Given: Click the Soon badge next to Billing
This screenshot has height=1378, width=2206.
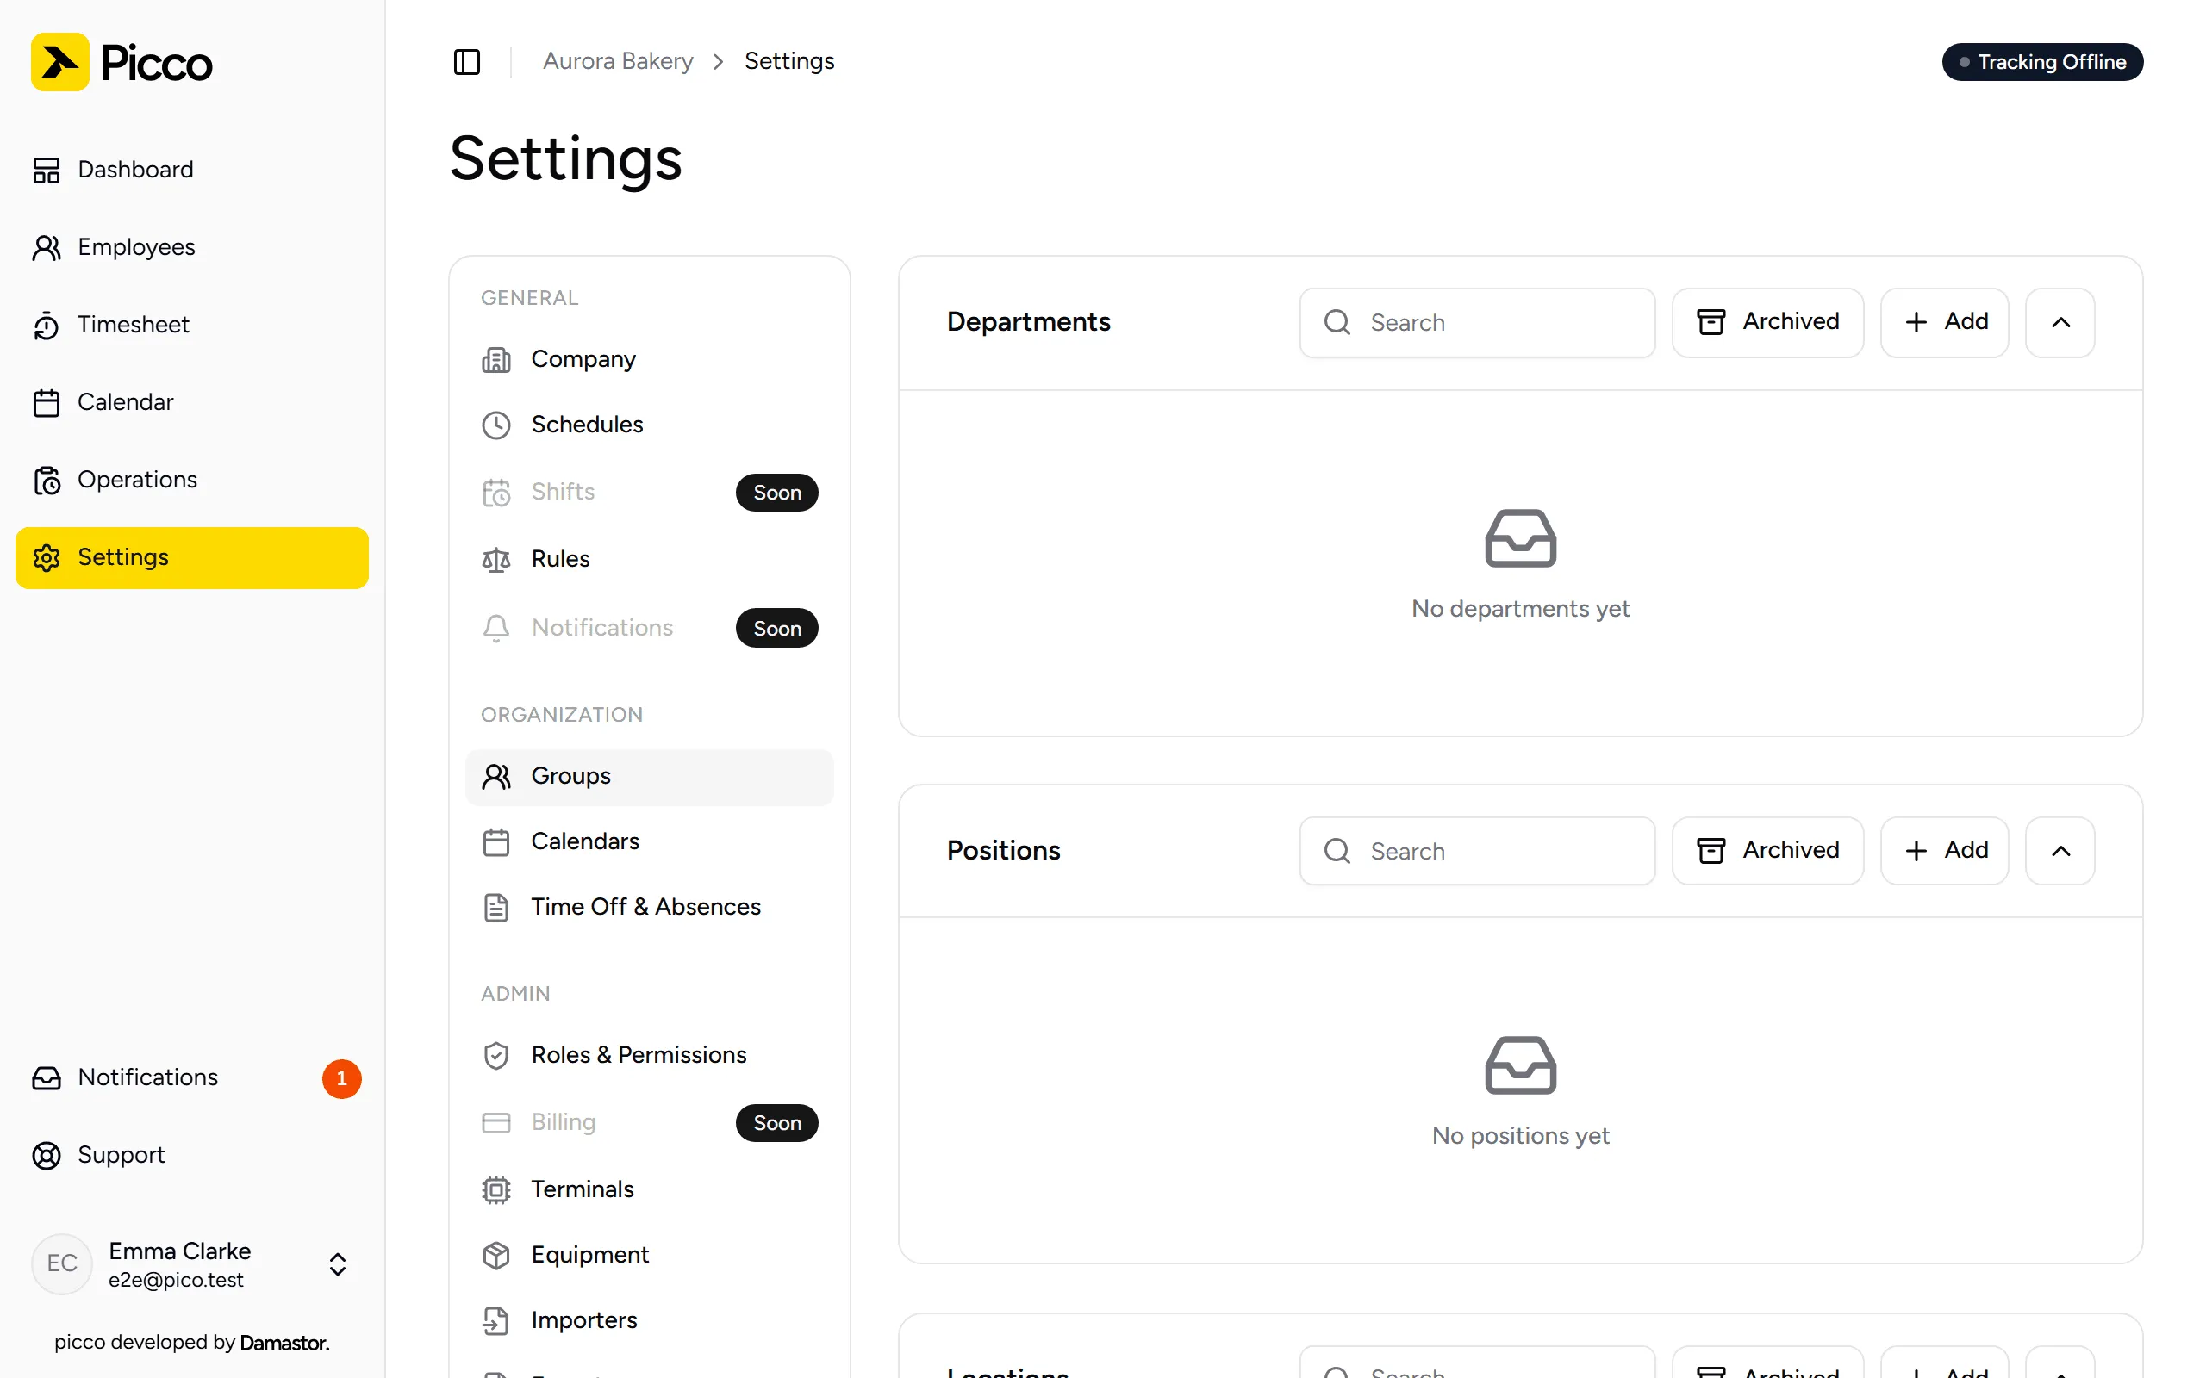Looking at the screenshot, I should pyautogui.click(x=776, y=1124).
